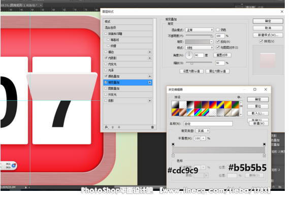
Task: Enable the 斜面和浮雕 effect checkbox
Action: tap(106, 34)
